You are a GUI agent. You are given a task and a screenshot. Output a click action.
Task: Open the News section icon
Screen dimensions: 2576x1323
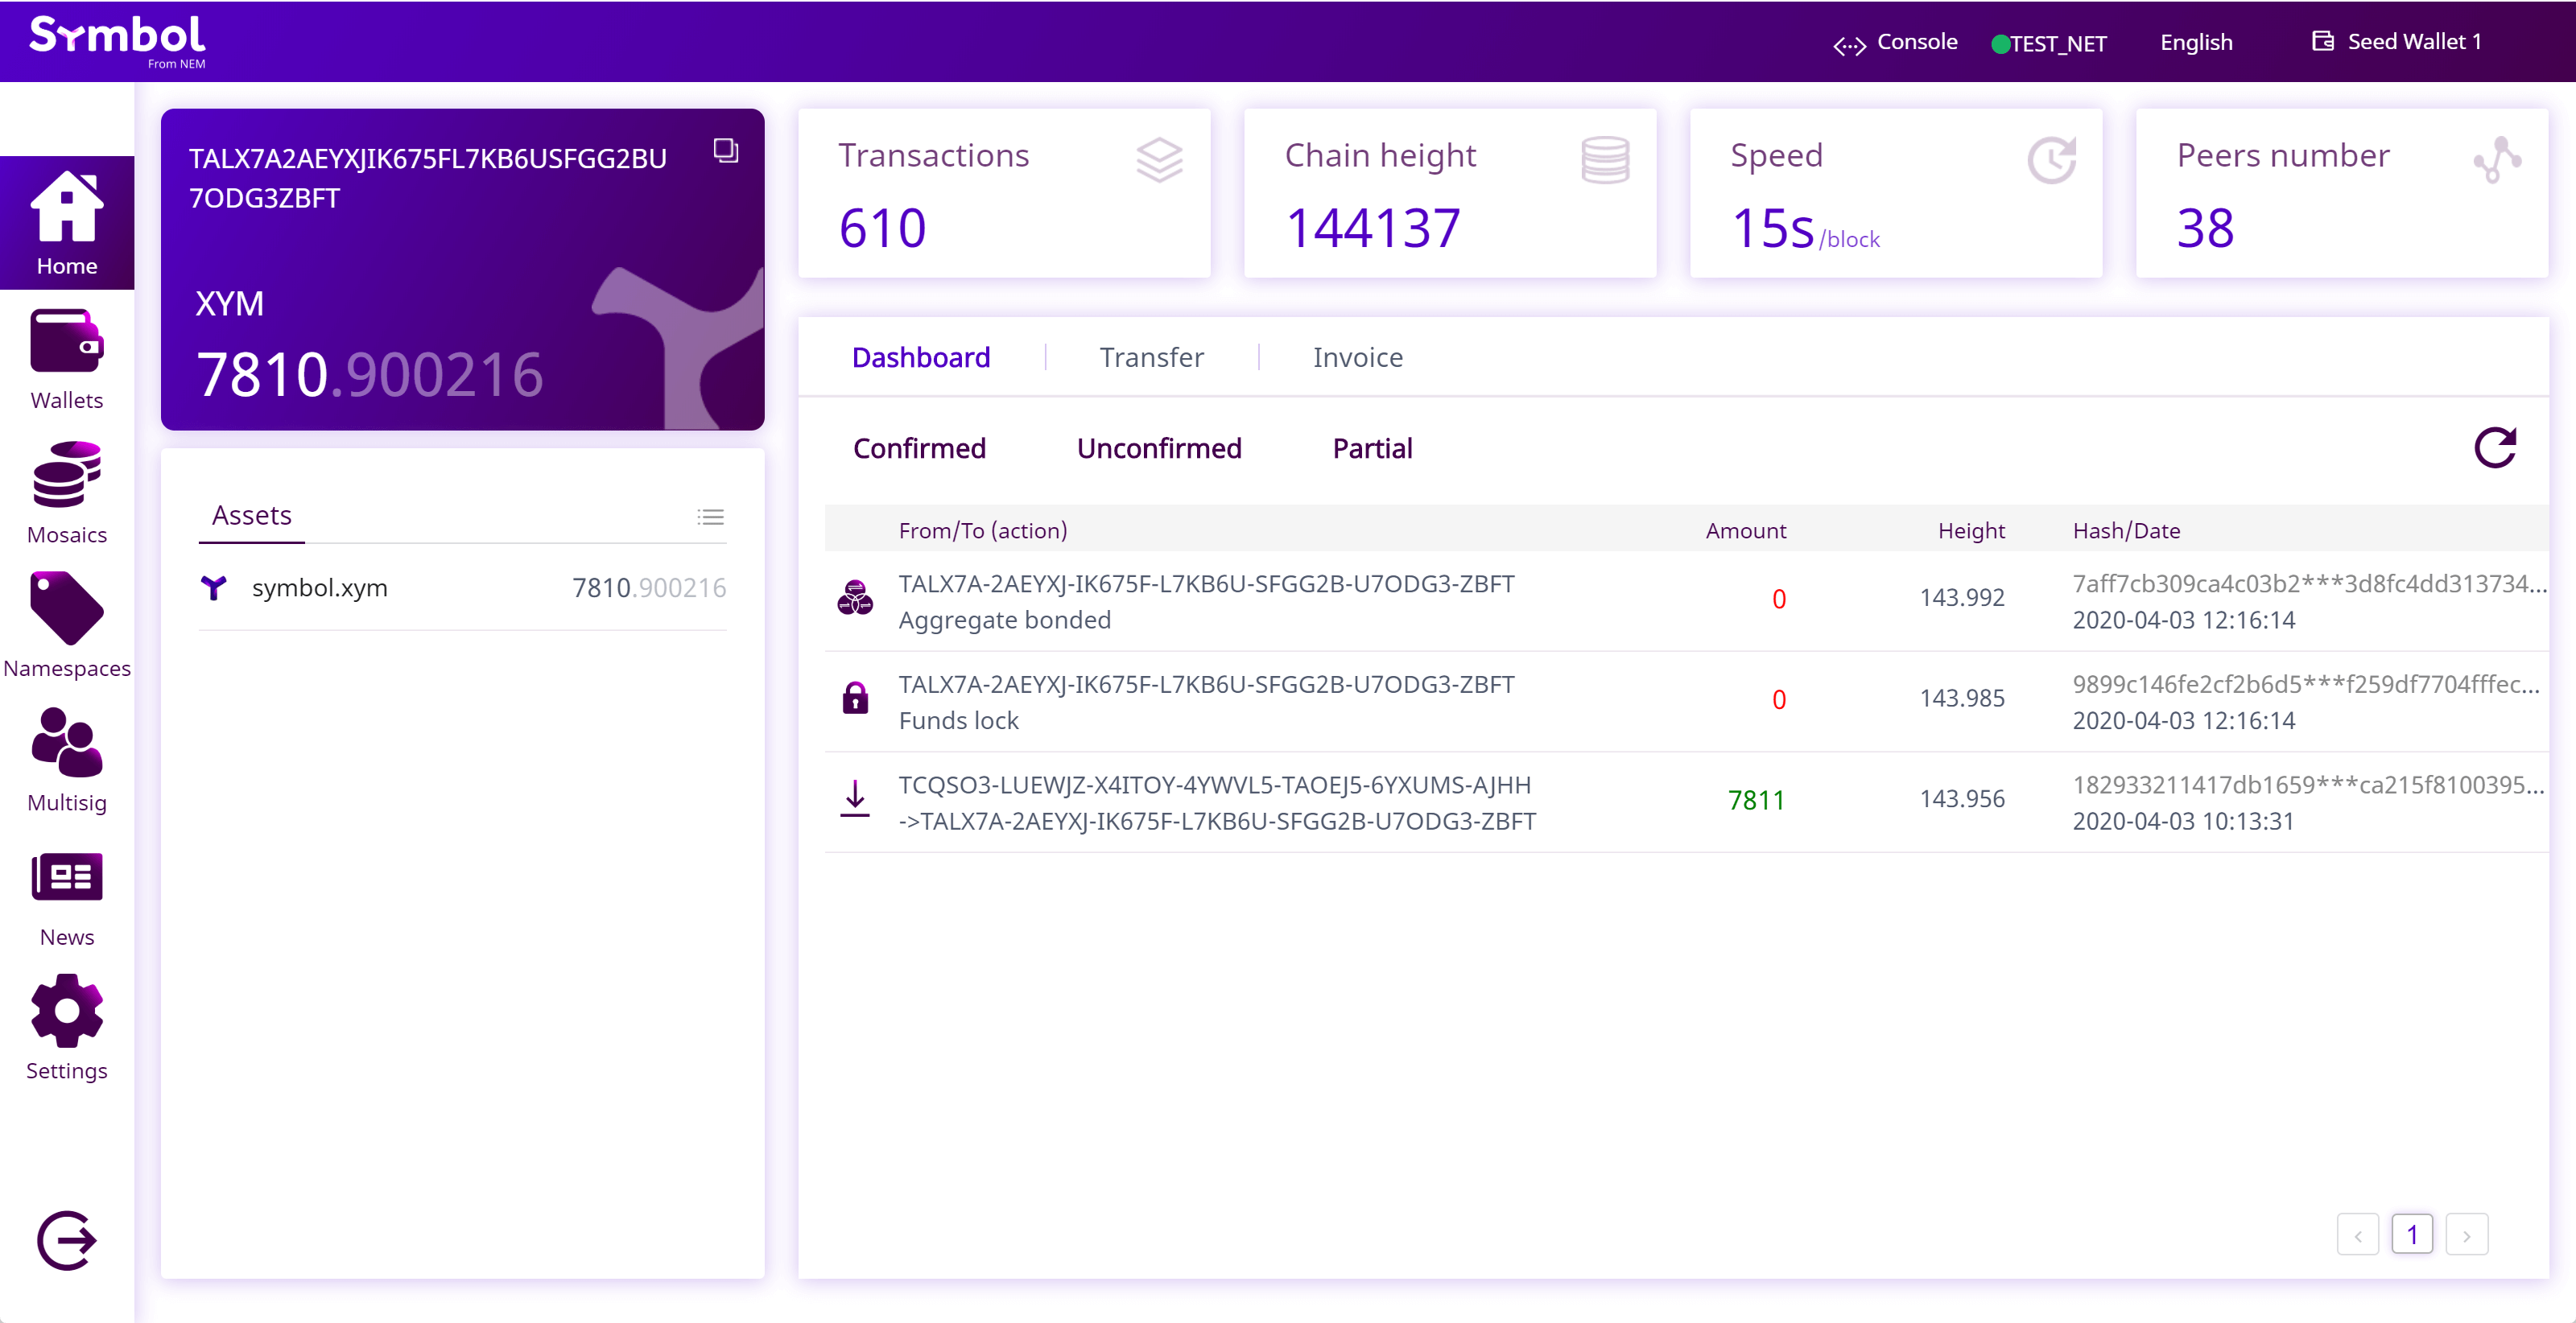pyautogui.click(x=67, y=877)
